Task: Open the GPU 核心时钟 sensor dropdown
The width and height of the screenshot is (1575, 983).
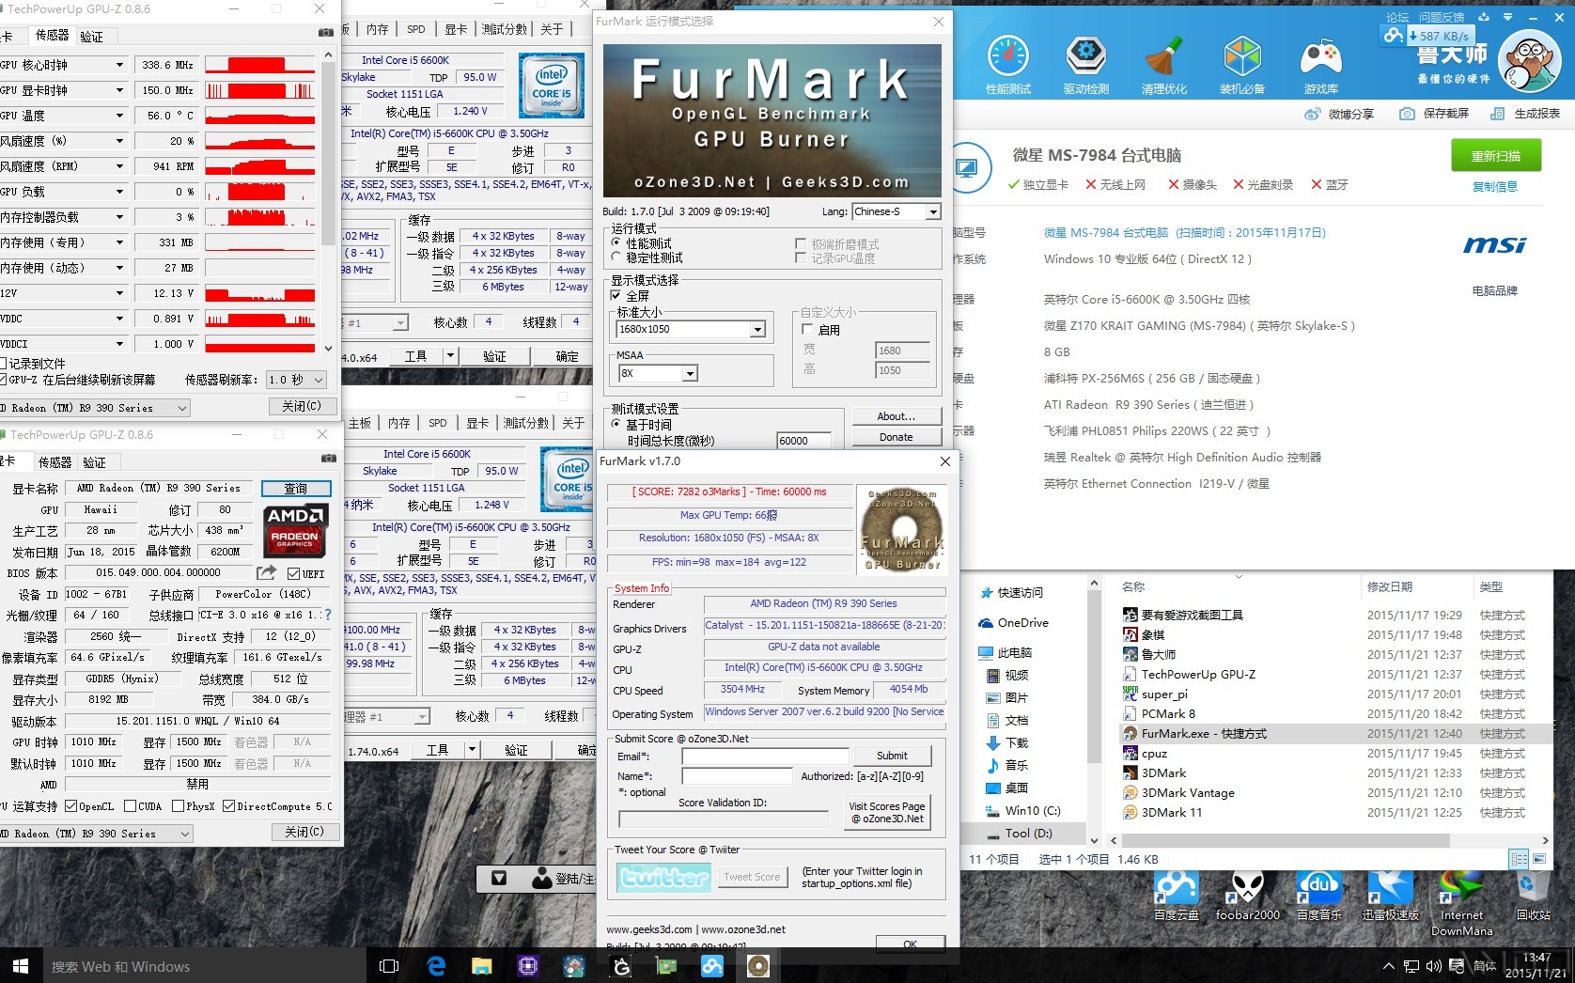Action: (x=119, y=65)
